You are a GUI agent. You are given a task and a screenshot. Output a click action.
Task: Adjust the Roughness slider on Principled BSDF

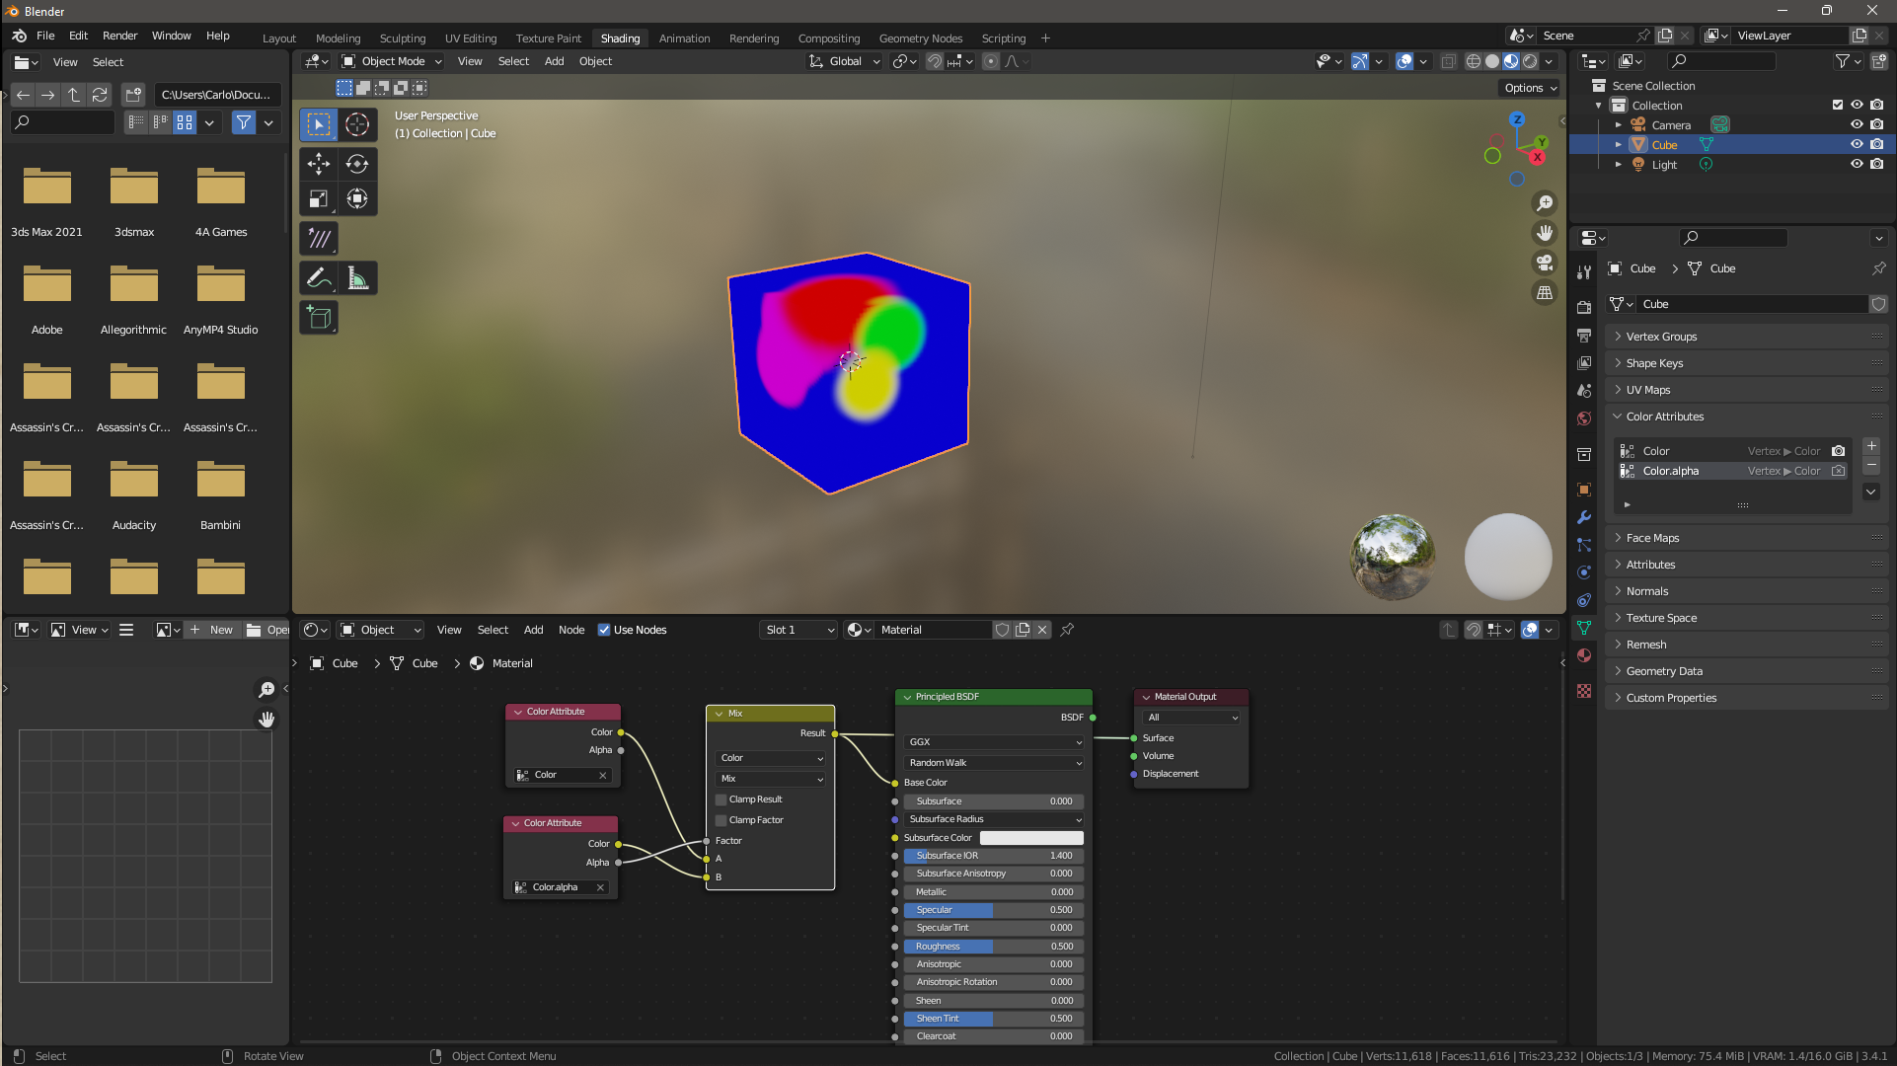[x=994, y=947]
